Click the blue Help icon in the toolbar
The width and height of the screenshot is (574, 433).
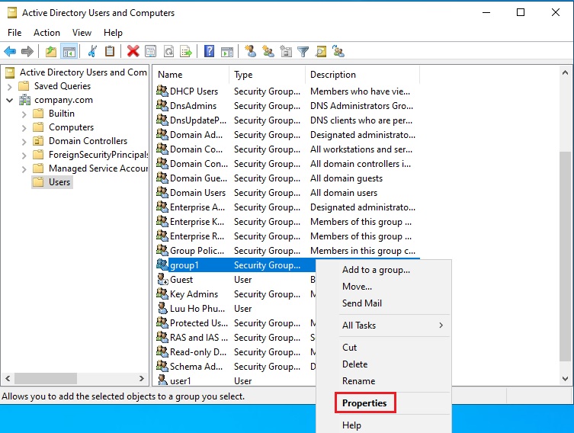tap(209, 52)
